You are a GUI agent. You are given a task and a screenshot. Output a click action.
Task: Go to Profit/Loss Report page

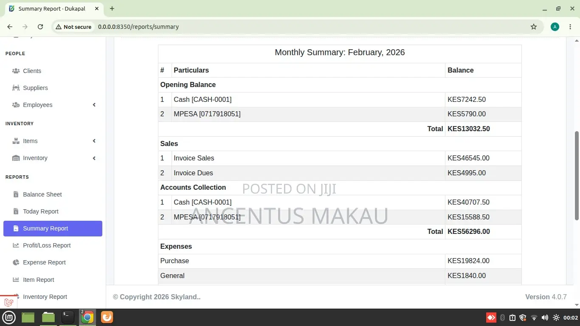pos(53,245)
